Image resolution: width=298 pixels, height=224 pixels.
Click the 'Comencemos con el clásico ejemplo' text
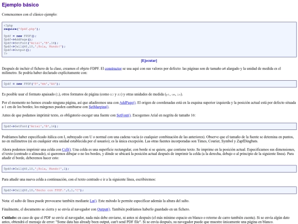click(x=29, y=14)
